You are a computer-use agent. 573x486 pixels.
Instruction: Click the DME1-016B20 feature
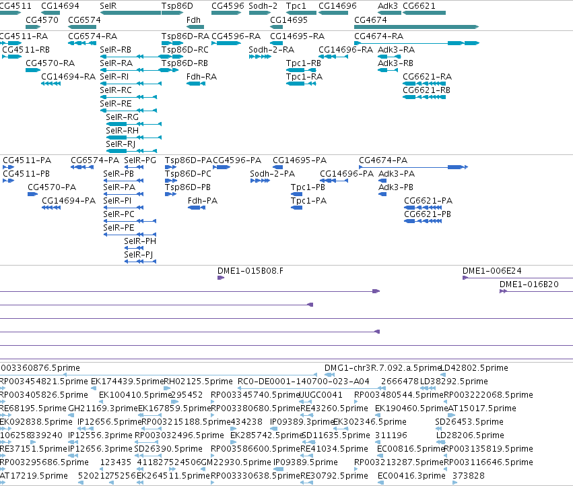[536, 291]
